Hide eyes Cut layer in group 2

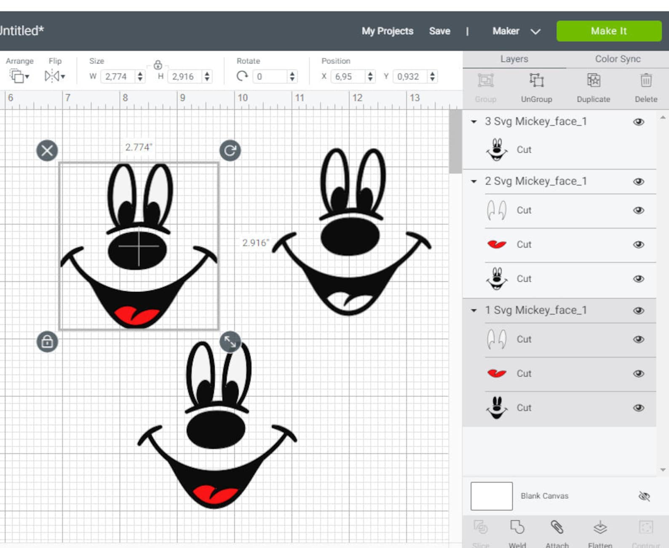click(639, 210)
